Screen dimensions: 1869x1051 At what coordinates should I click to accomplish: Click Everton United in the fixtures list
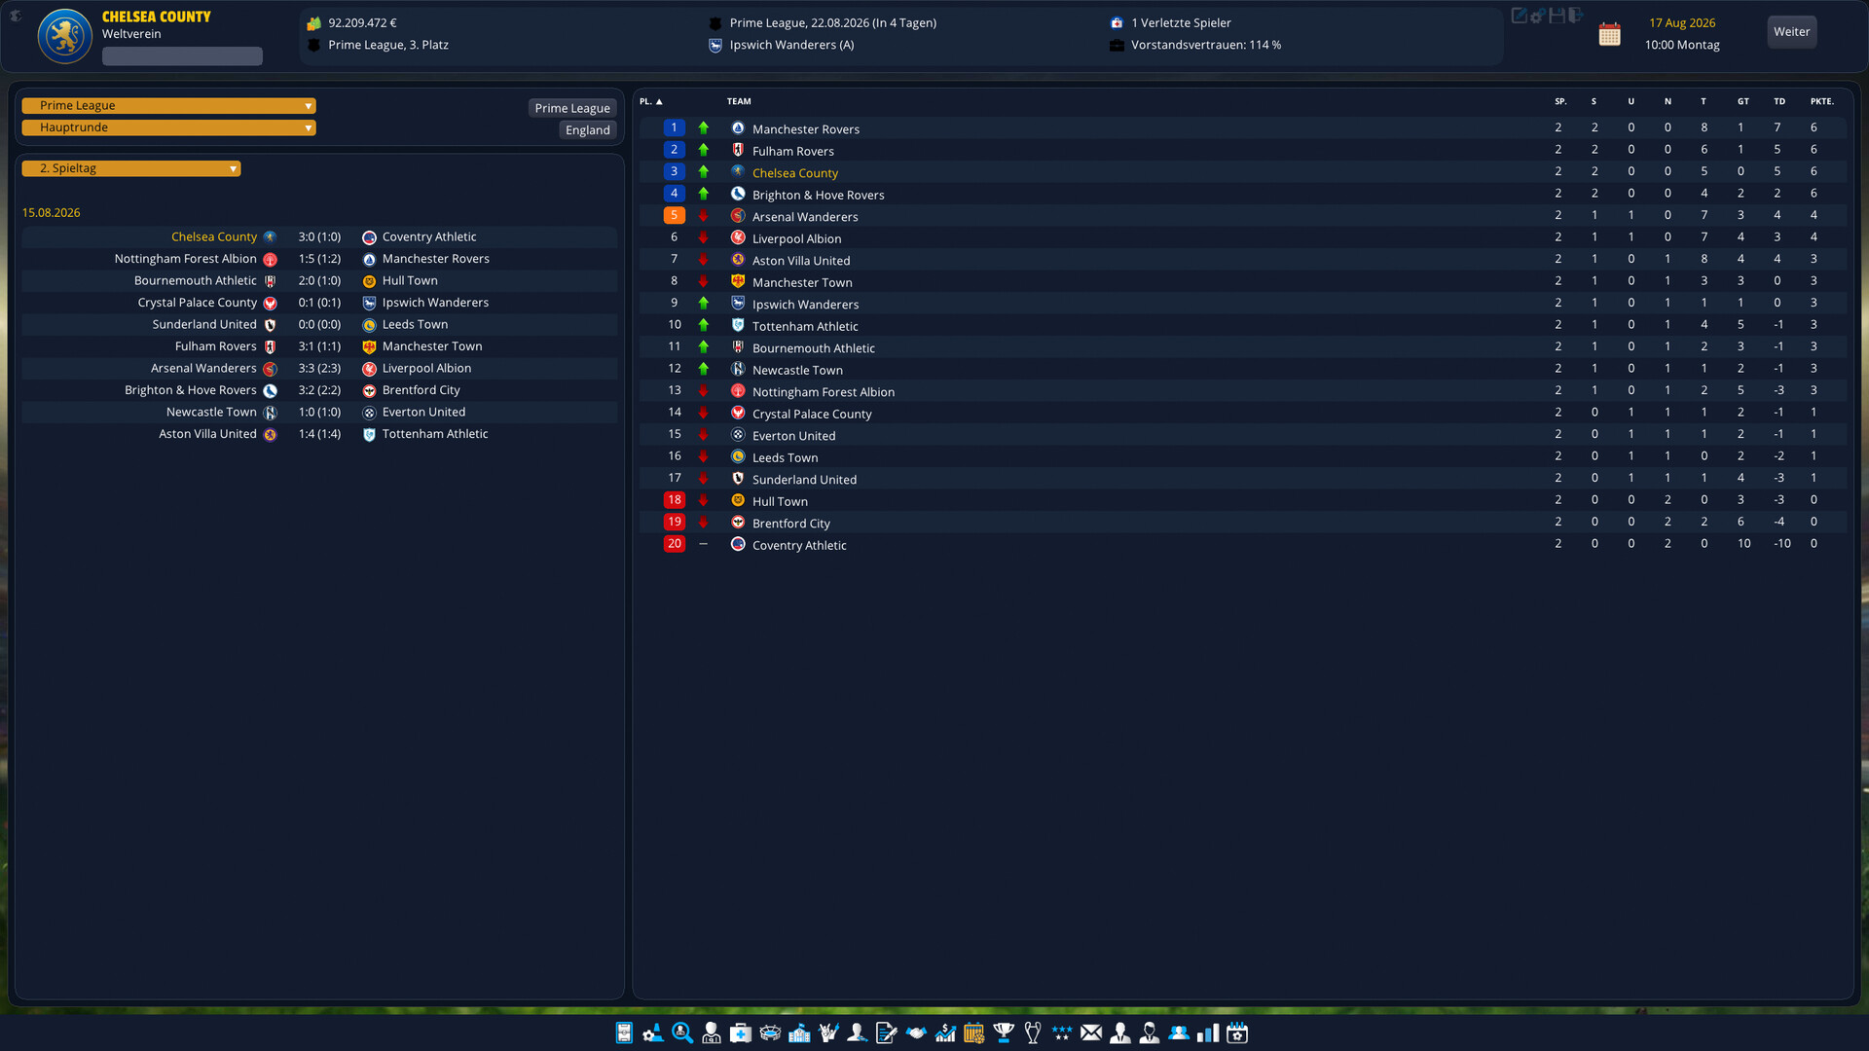point(423,413)
